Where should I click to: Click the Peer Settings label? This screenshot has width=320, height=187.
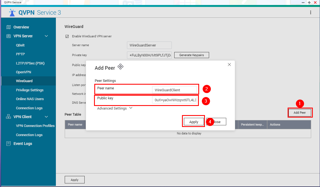point(105,81)
